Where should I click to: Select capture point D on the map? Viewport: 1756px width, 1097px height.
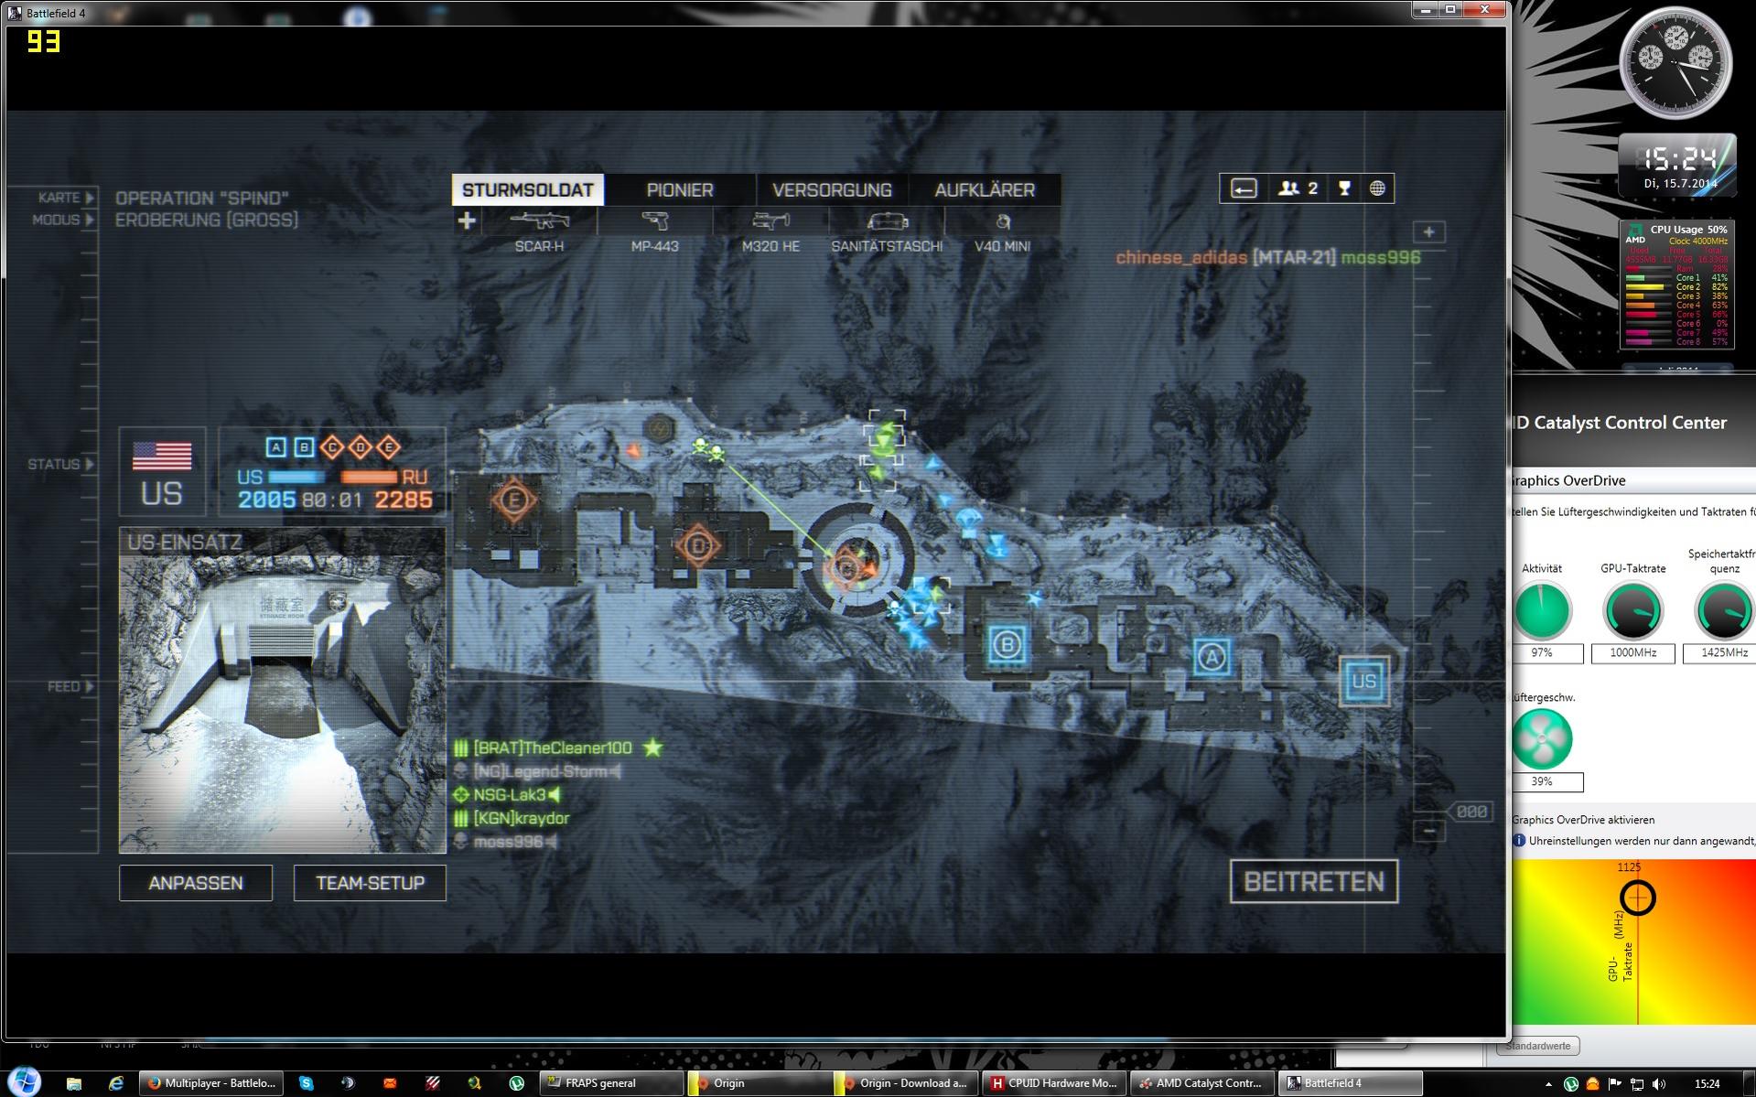(x=698, y=546)
